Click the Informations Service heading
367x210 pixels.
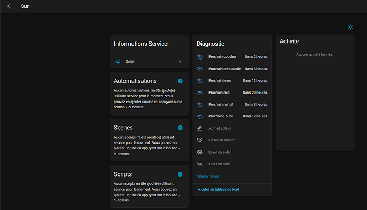140,44
